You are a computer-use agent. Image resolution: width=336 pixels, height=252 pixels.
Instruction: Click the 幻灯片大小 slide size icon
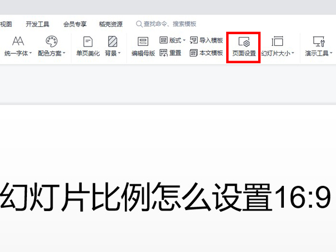277,42
